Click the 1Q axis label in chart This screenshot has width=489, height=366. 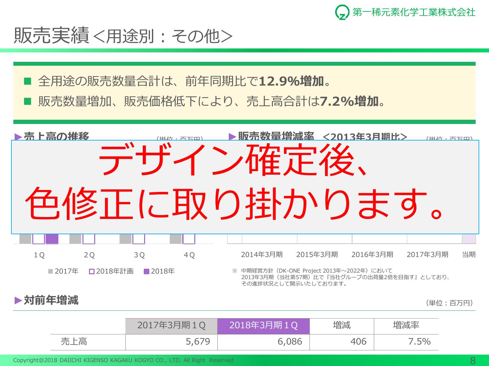point(39,255)
